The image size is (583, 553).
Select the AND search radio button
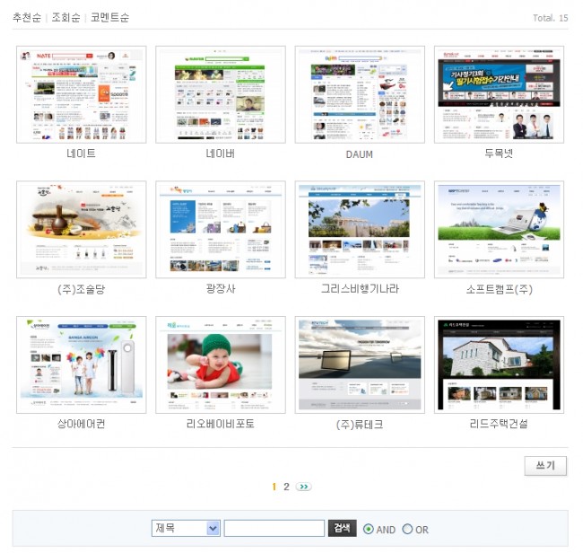pyautogui.click(x=369, y=530)
